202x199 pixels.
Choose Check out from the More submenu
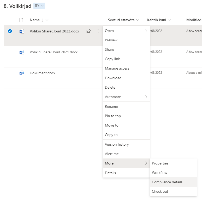[x=160, y=191]
